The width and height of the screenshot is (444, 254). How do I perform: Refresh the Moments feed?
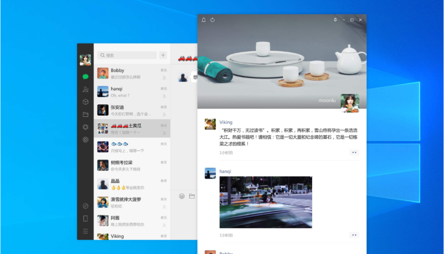point(212,20)
